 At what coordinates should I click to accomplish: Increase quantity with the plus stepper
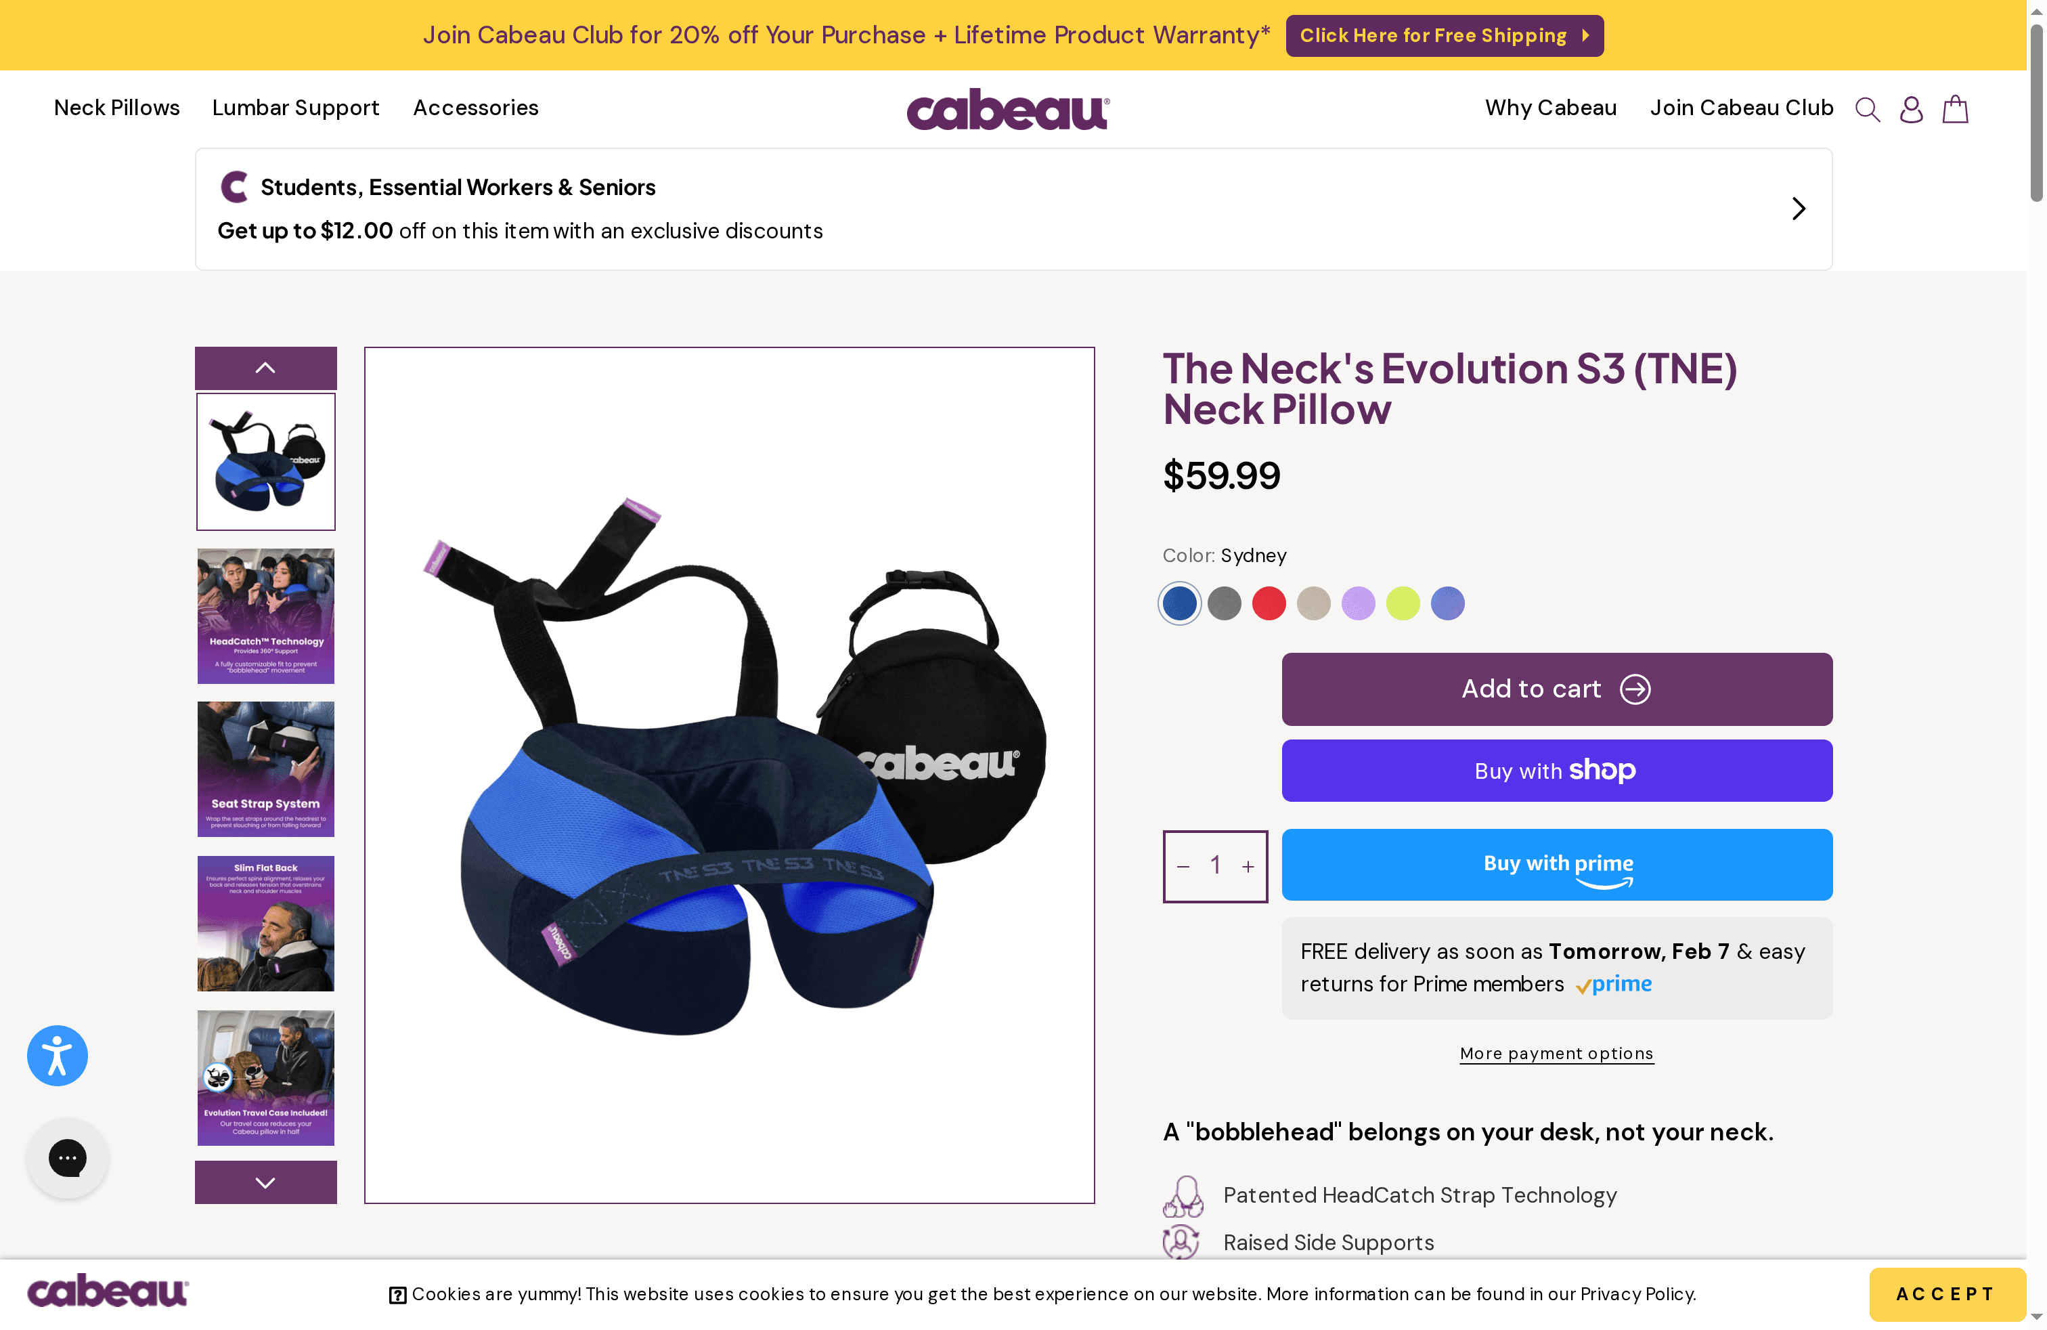1248,866
